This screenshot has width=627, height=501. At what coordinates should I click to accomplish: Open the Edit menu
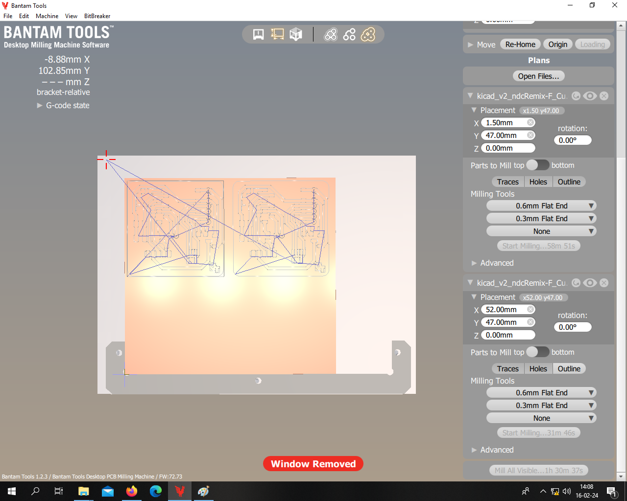tap(24, 16)
